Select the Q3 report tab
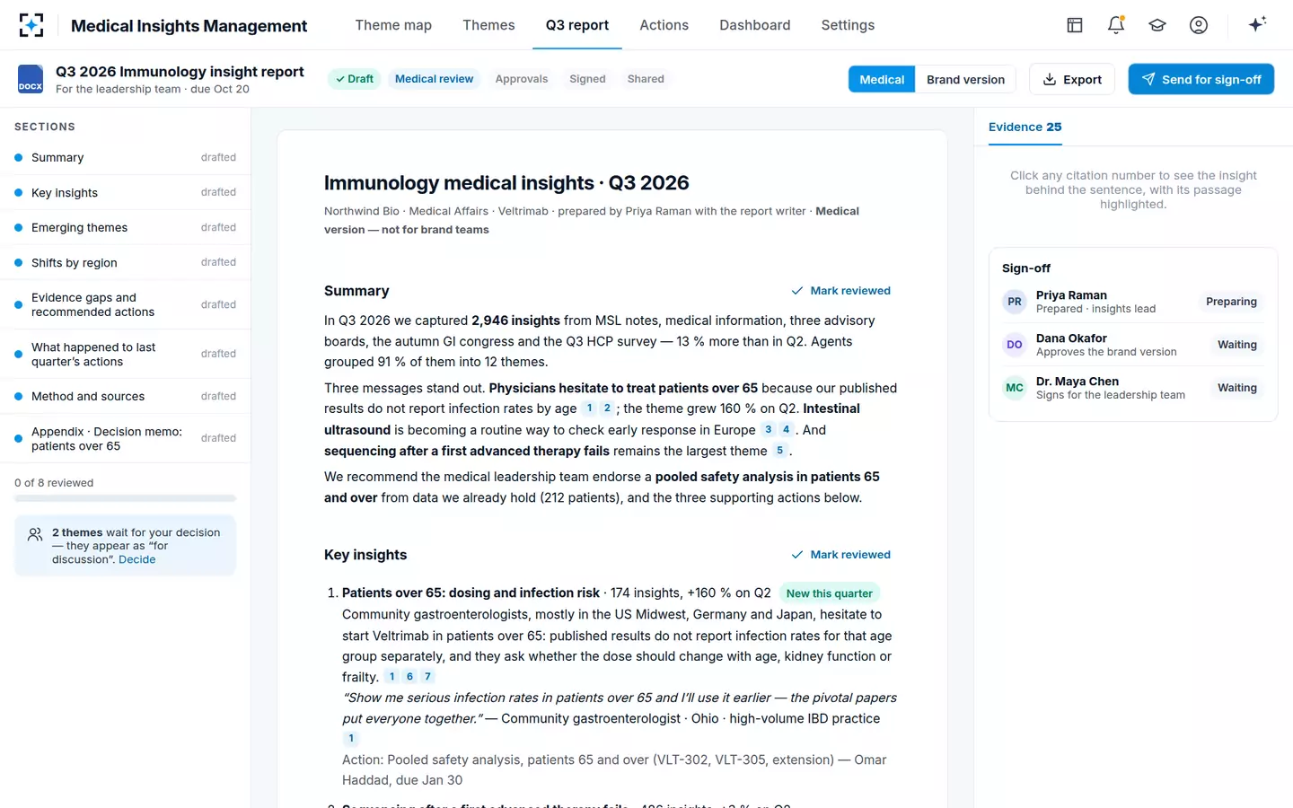The image size is (1293, 808). click(x=577, y=25)
